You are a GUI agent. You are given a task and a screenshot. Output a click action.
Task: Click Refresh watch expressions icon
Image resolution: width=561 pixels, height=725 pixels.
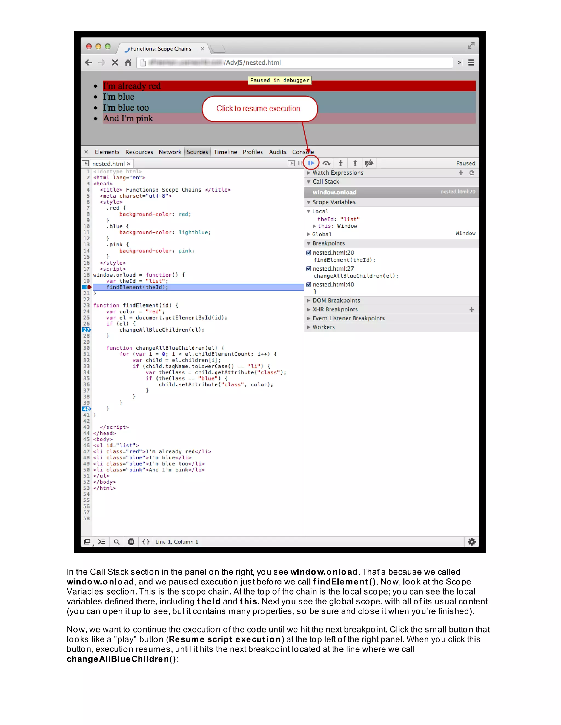click(472, 173)
